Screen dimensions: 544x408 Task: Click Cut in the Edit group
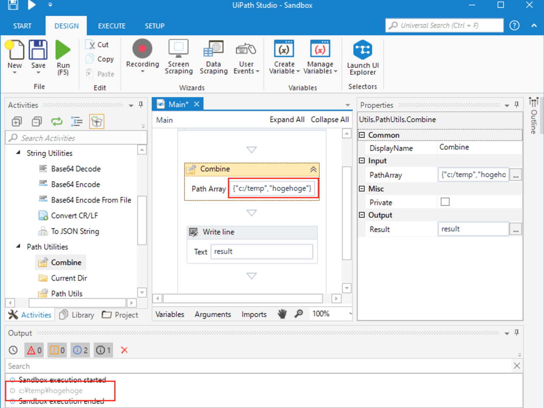97,45
